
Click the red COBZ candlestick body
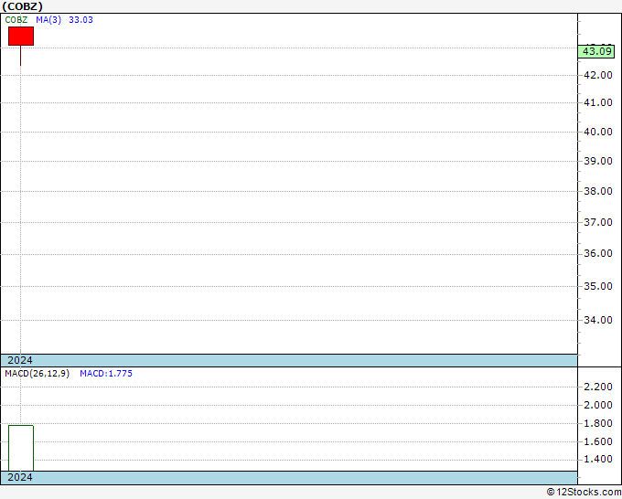point(21,36)
